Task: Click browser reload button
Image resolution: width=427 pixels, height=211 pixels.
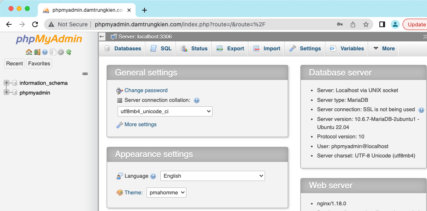Action: click(x=35, y=24)
